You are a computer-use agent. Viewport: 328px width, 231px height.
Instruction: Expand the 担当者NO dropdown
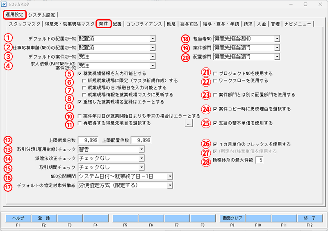point(277,38)
